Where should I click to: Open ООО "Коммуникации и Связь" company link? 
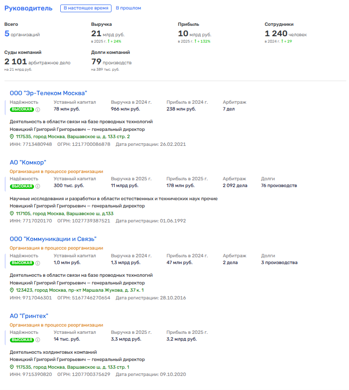(53, 239)
